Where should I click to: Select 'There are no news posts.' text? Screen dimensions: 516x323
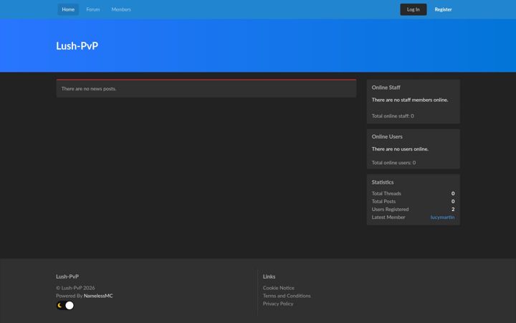(89, 89)
